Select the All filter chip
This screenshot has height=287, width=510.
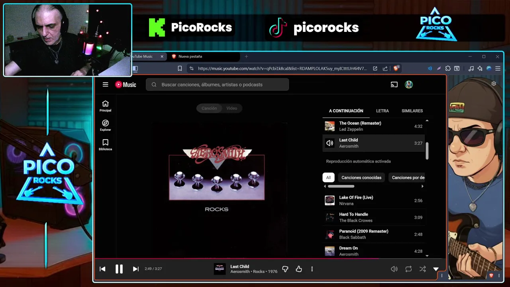tap(328, 177)
